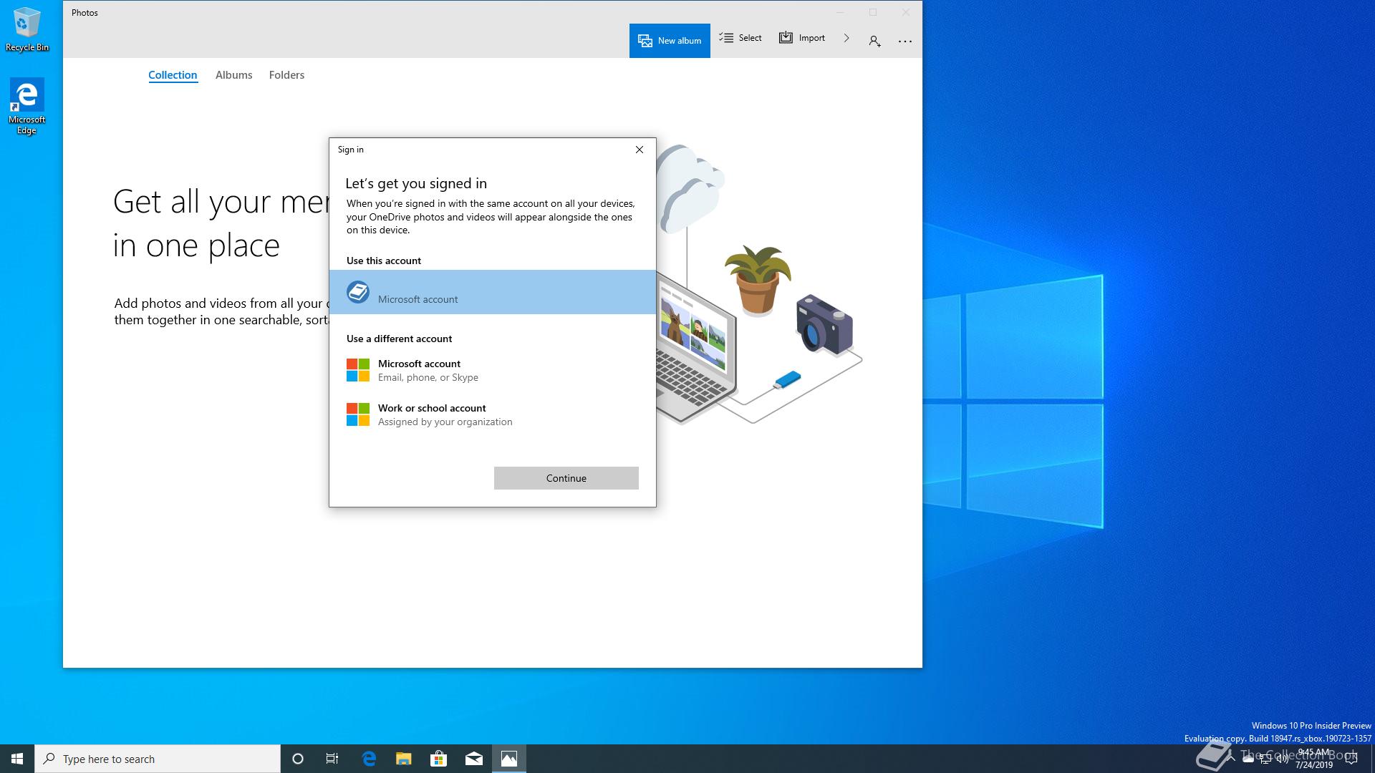Image resolution: width=1375 pixels, height=773 pixels.
Task: Click Select in the Photos toolbar
Action: (740, 38)
